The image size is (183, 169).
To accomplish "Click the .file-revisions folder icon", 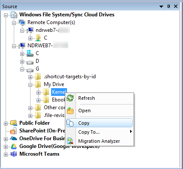I will click(x=38, y=115).
